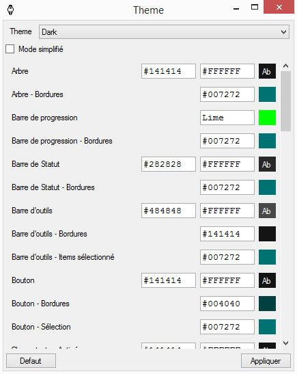Click the Arbre background field #141414
This screenshot has height=374, width=297.
(169, 71)
